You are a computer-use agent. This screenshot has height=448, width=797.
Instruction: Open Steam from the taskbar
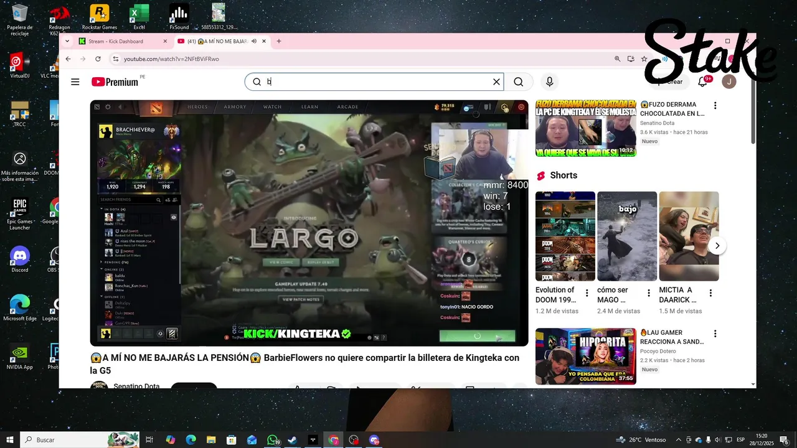pos(293,440)
